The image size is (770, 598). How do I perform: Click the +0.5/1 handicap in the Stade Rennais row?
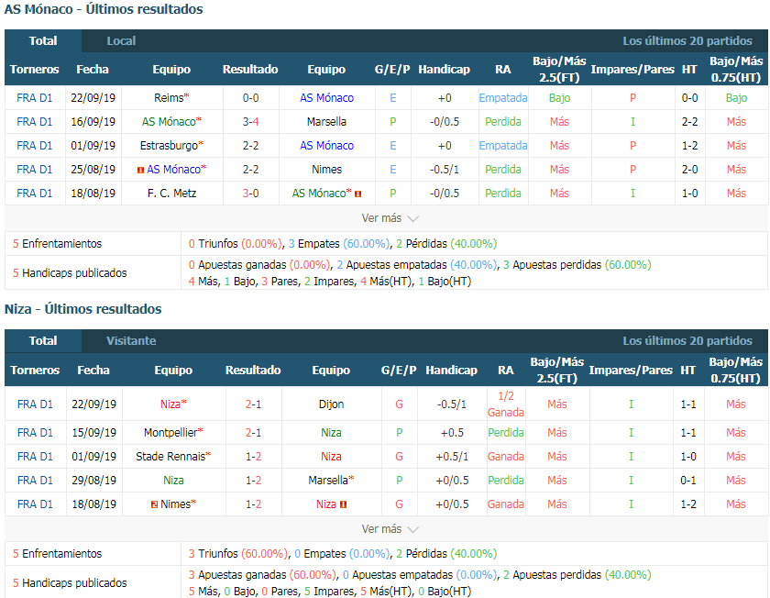[x=452, y=457]
